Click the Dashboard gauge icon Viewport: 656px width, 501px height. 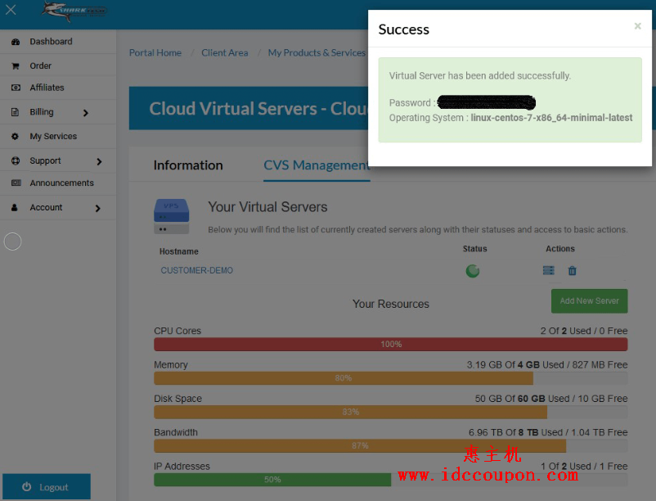[x=16, y=42]
